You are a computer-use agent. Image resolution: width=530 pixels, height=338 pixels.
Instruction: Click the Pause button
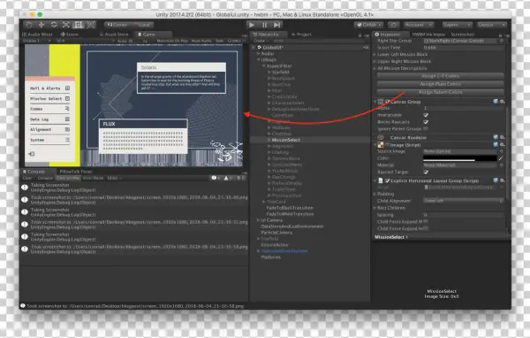[264, 25]
